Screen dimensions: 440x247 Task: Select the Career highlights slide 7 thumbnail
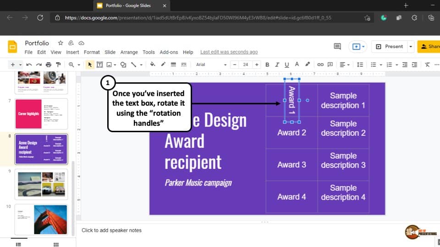pyautogui.click(x=41, y=114)
